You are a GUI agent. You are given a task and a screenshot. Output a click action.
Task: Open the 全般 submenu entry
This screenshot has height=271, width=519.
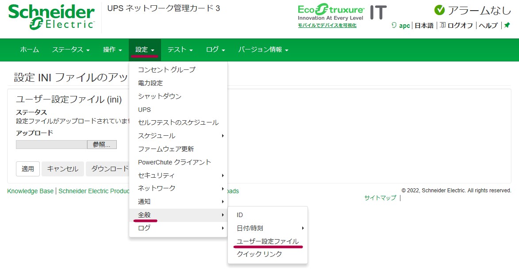pyautogui.click(x=178, y=215)
